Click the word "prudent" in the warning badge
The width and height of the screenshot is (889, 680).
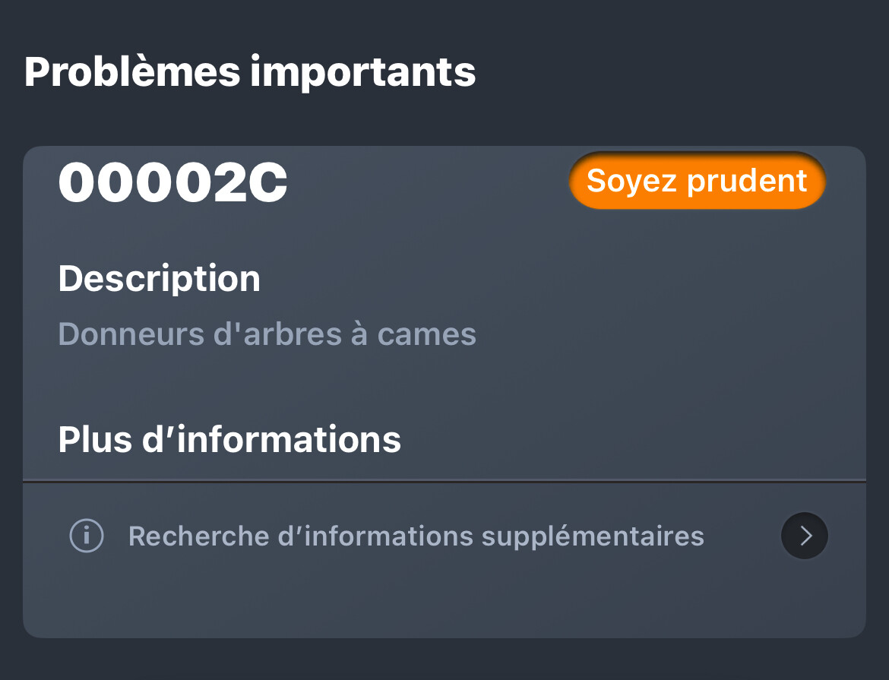(x=747, y=181)
